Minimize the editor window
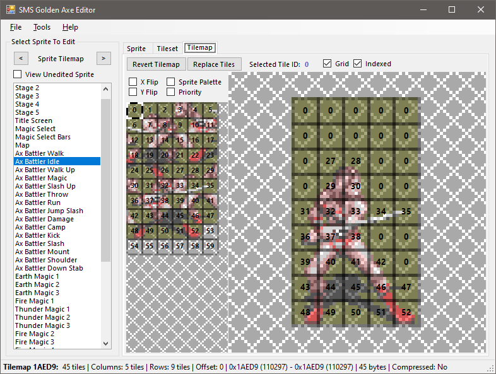Image resolution: width=496 pixels, height=374 pixels. [x=423, y=9]
